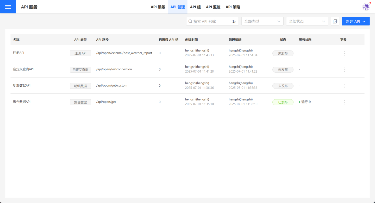Open more options for 明细数据API row
The image size is (375, 203).
345,86
